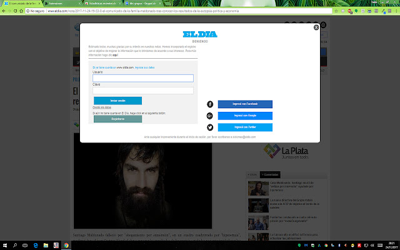Open Task View on taskbar
The image size is (400, 250).
[x=25, y=246]
